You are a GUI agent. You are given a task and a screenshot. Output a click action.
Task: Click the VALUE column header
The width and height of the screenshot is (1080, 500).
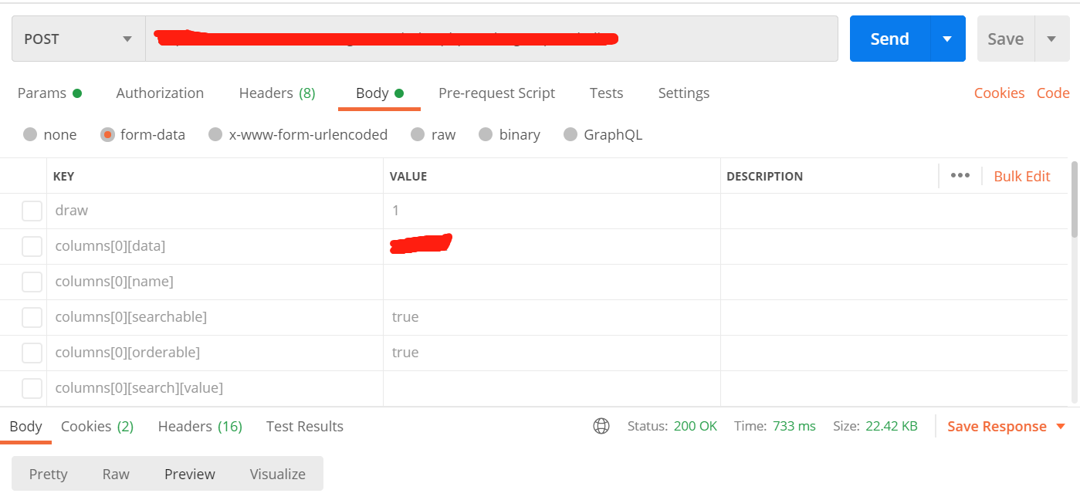coord(408,176)
